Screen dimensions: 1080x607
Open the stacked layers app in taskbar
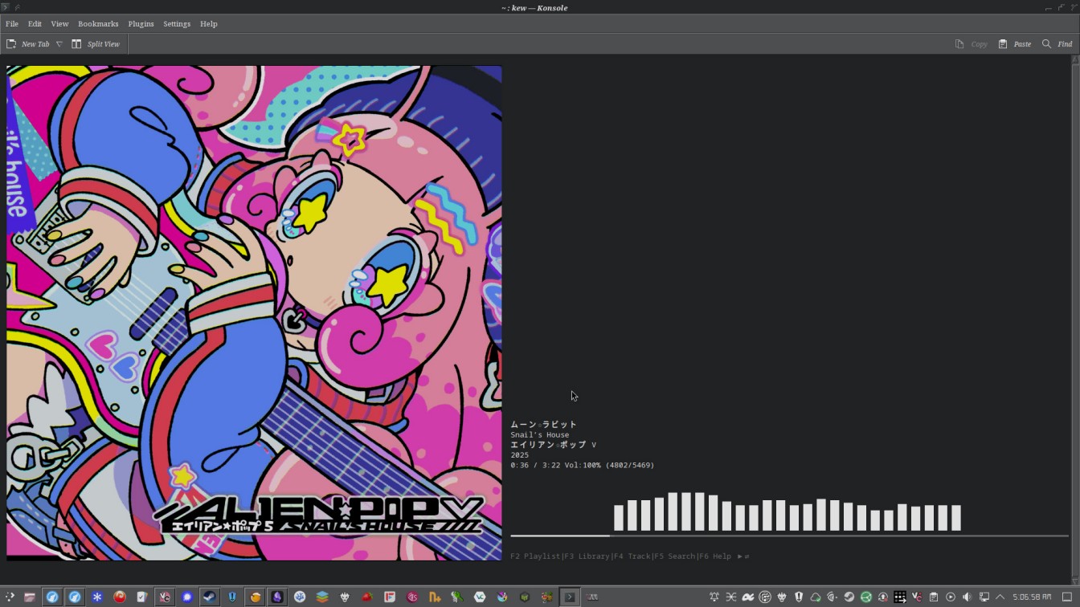coord(322,597)
